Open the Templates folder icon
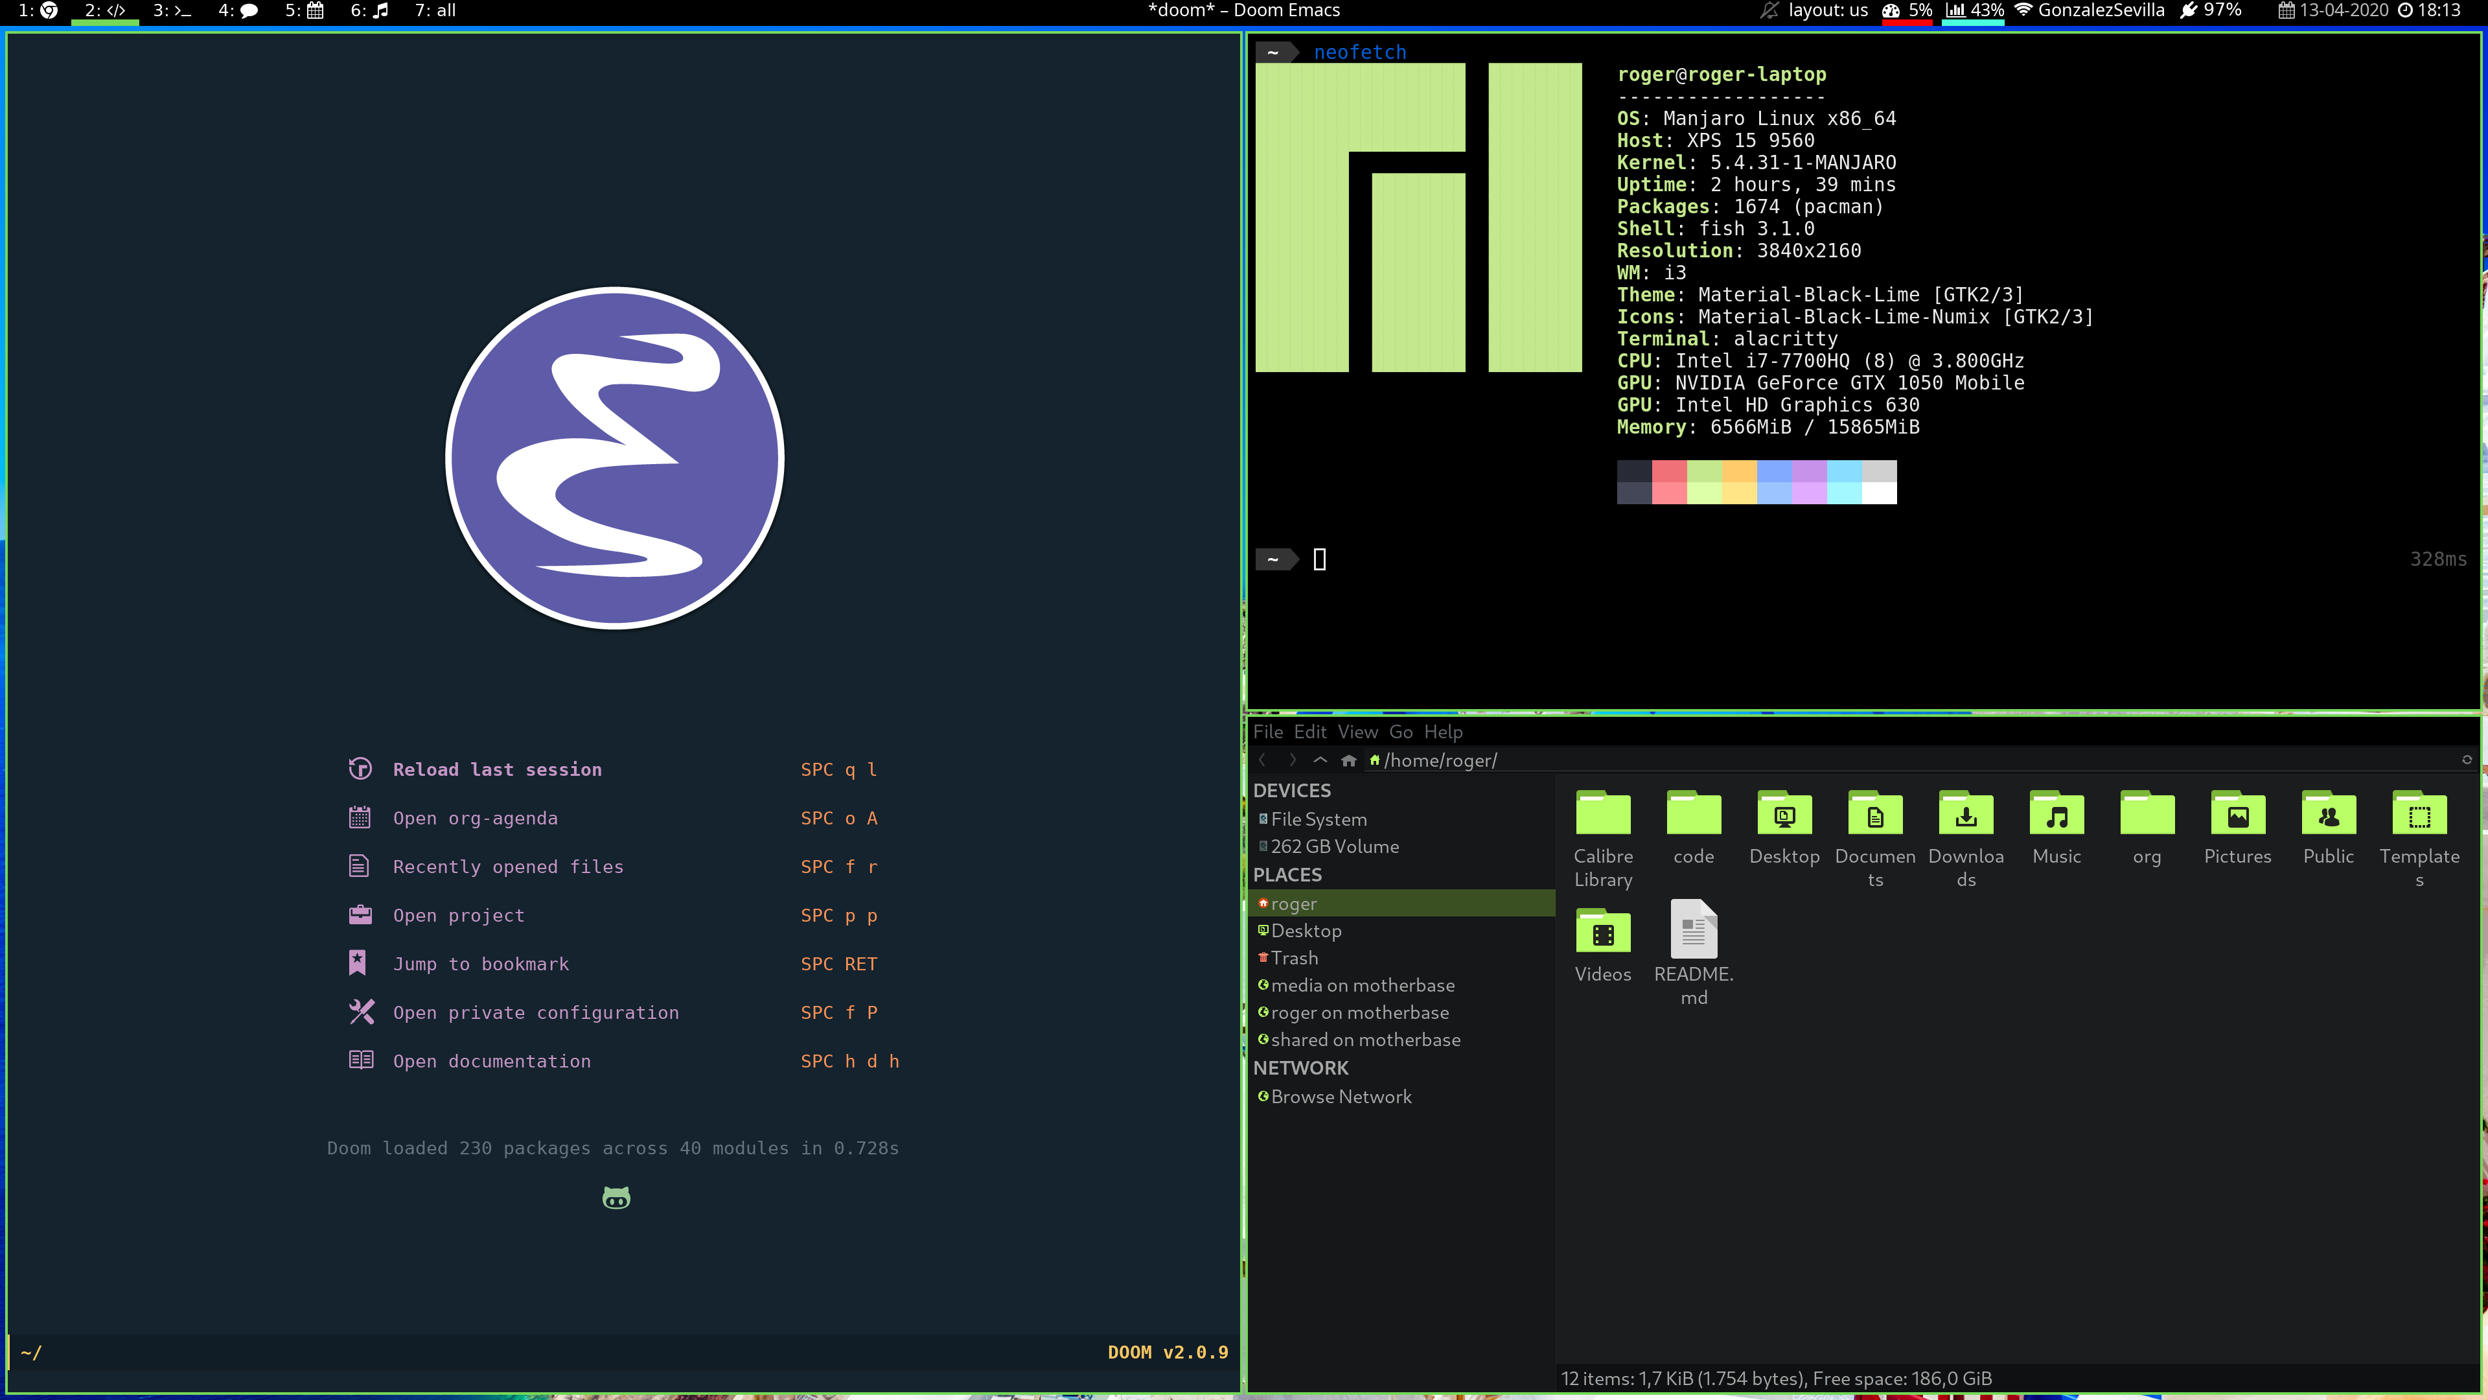 2419,813
